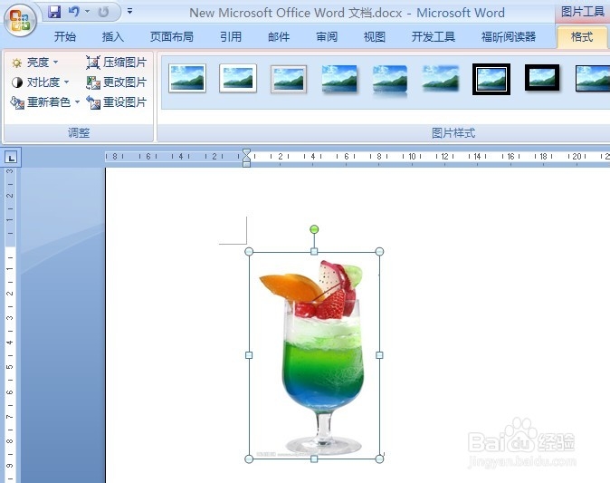
Task: Go to the 邮件 tab
Action: 279,36
